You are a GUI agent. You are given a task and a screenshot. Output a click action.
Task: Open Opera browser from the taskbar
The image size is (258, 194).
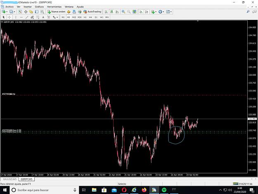click(124, 190)
